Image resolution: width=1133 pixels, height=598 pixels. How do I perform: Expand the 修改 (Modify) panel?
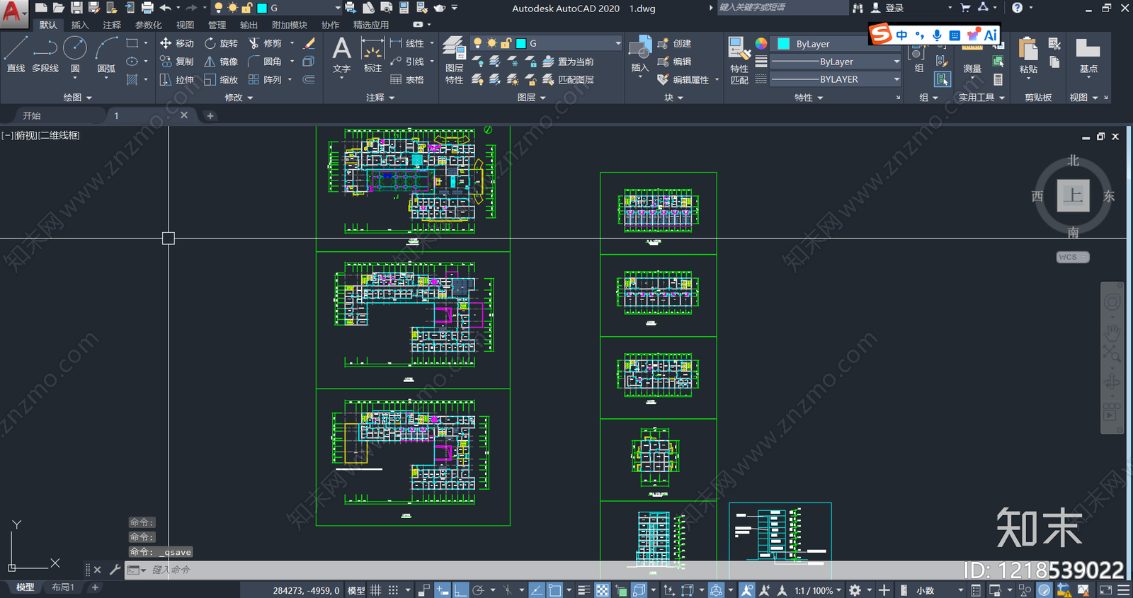point(239,98)
